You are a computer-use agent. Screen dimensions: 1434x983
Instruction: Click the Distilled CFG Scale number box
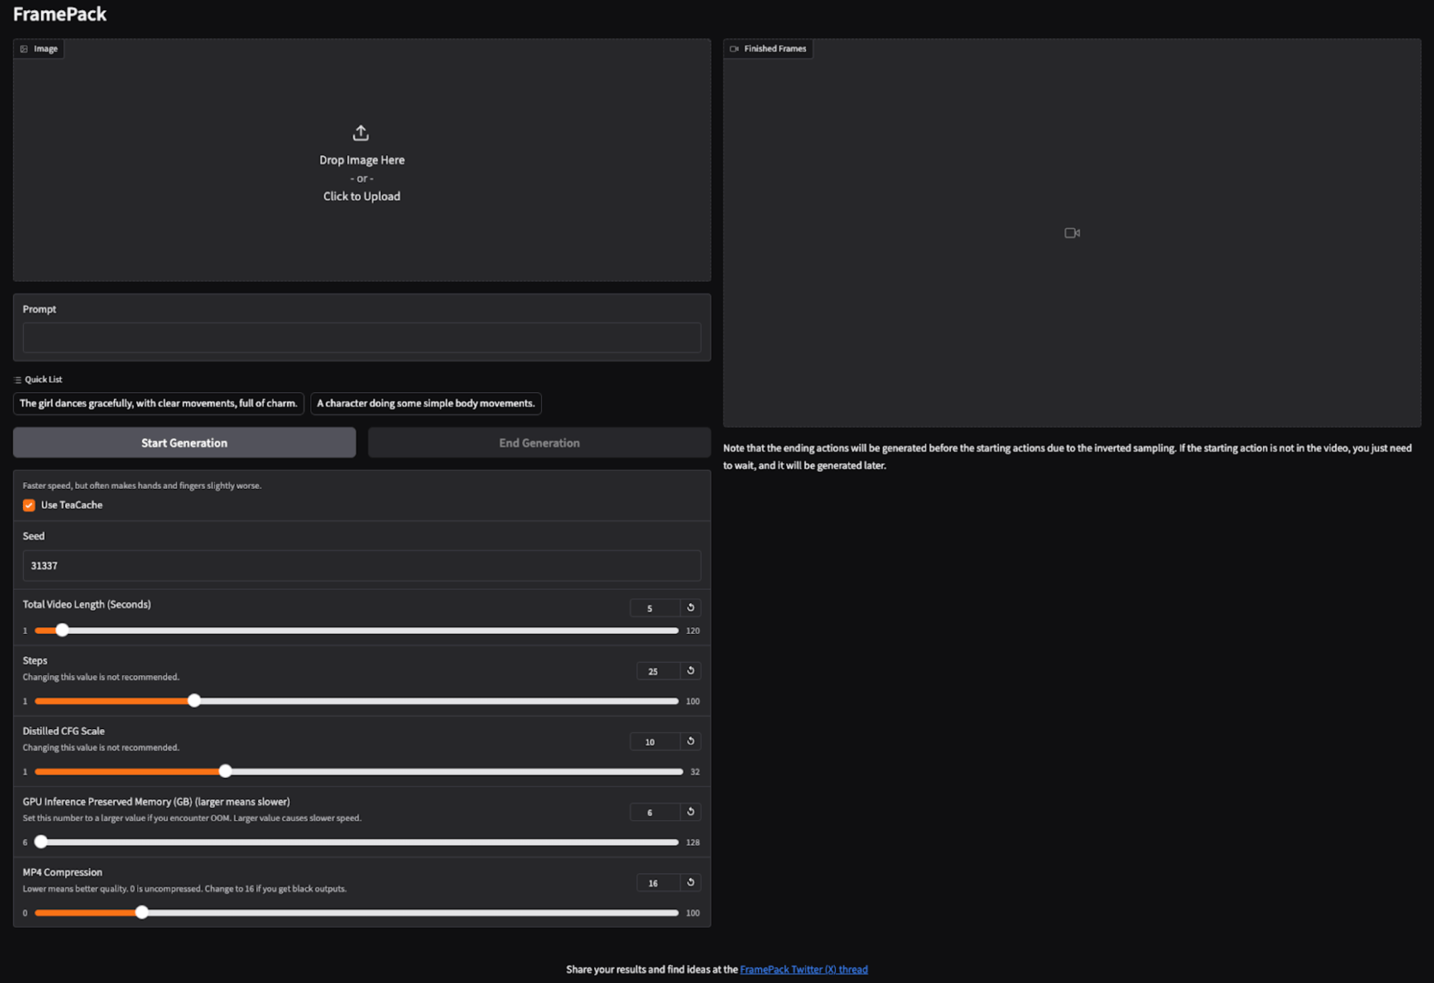(655, 742)
